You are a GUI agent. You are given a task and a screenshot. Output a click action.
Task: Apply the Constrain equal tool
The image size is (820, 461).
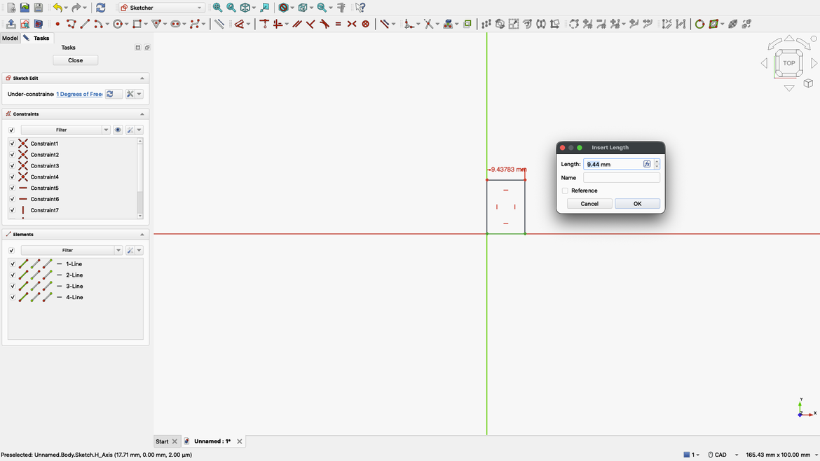(x=339, y=23)
